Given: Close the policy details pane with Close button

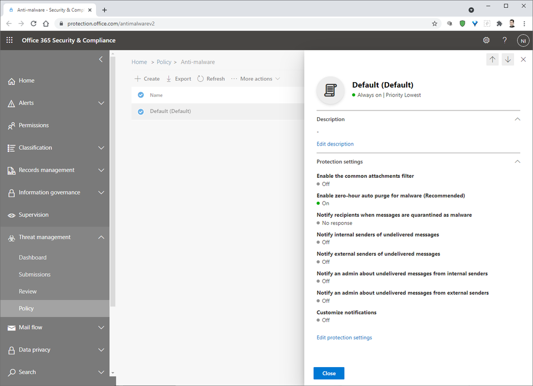Looking at the screenshot, I should (x=329, y=373).
